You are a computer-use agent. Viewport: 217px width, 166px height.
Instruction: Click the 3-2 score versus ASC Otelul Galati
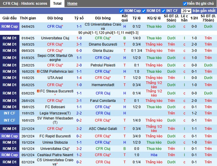click(x=79, y=128)
